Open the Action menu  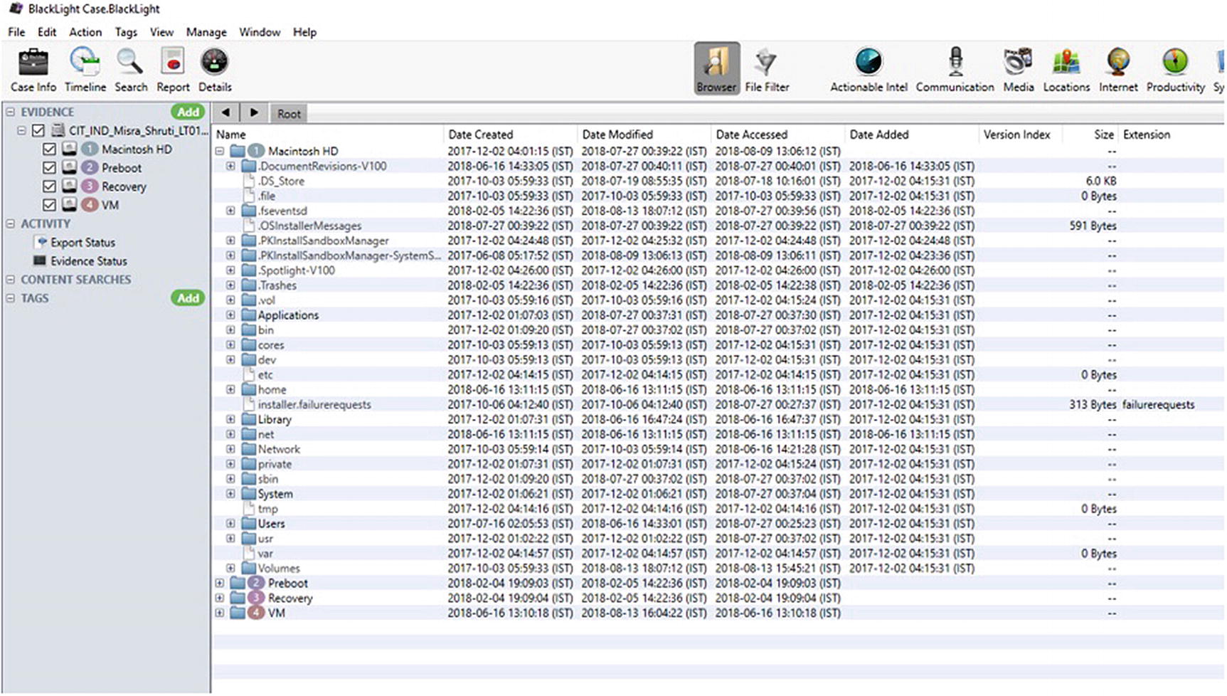tap(85, 32)
